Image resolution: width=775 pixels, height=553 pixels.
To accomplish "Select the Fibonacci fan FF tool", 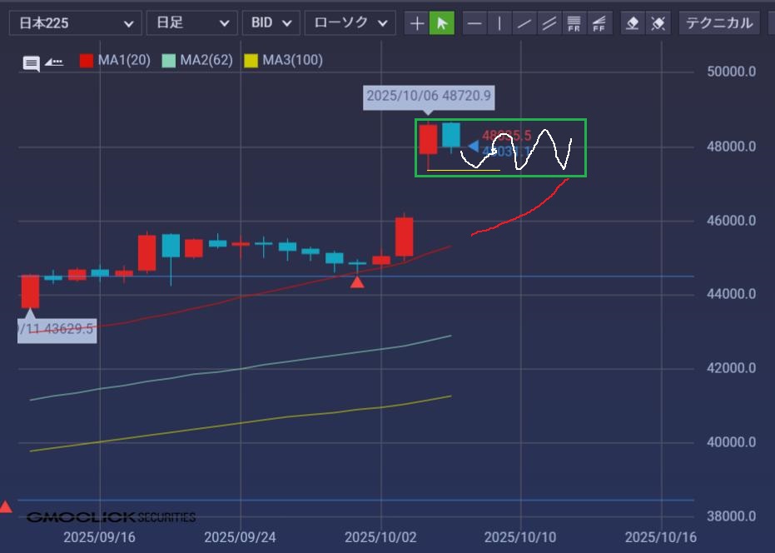I will point(598,23).
